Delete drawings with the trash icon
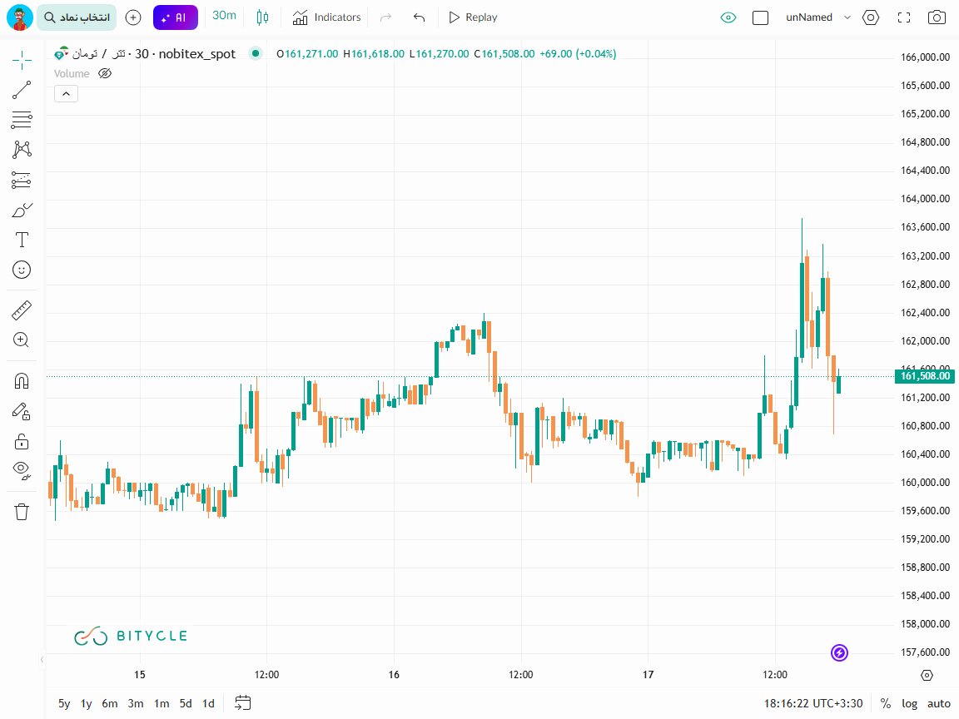 (x=22, y=511)
